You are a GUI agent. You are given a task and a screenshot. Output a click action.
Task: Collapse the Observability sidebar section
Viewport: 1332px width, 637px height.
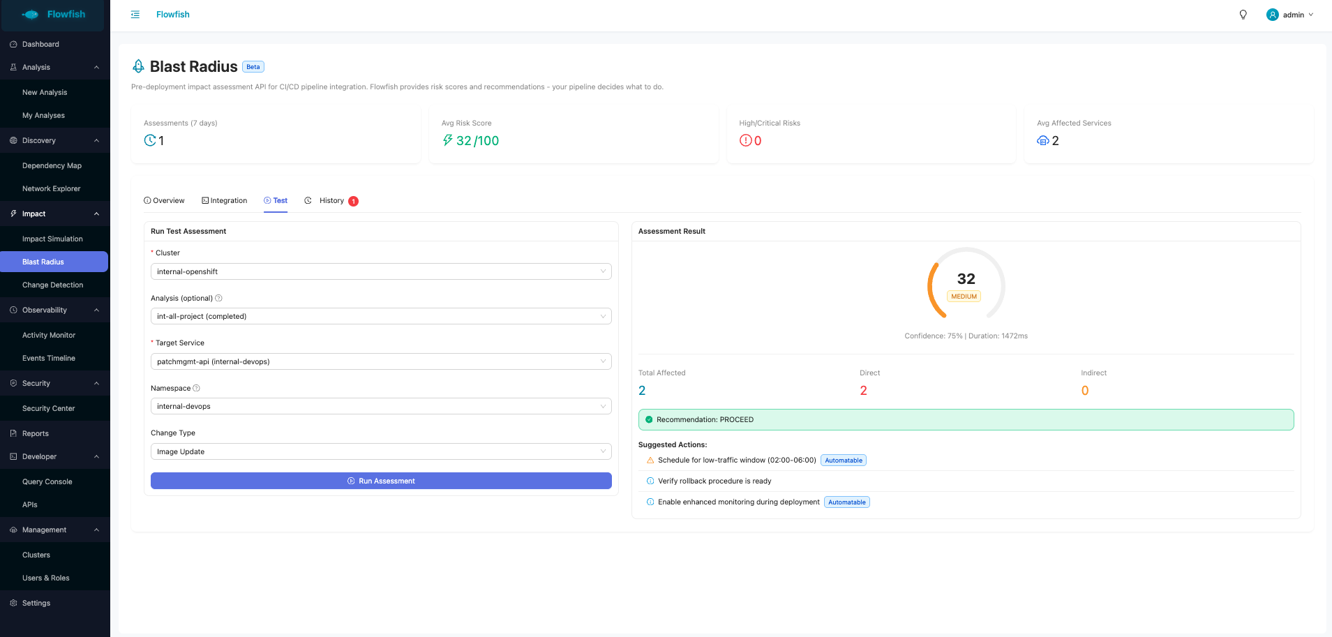click(96, 310)
